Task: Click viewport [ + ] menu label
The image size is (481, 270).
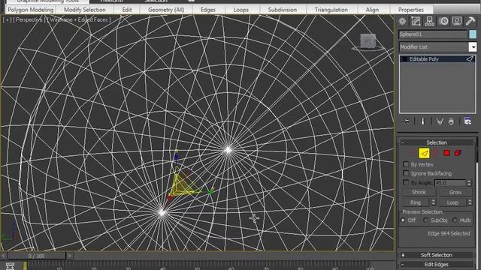Action: click(x=7, y=20)
